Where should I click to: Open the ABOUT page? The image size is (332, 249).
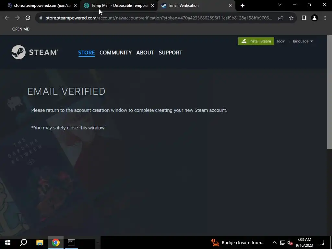point(145,53)
